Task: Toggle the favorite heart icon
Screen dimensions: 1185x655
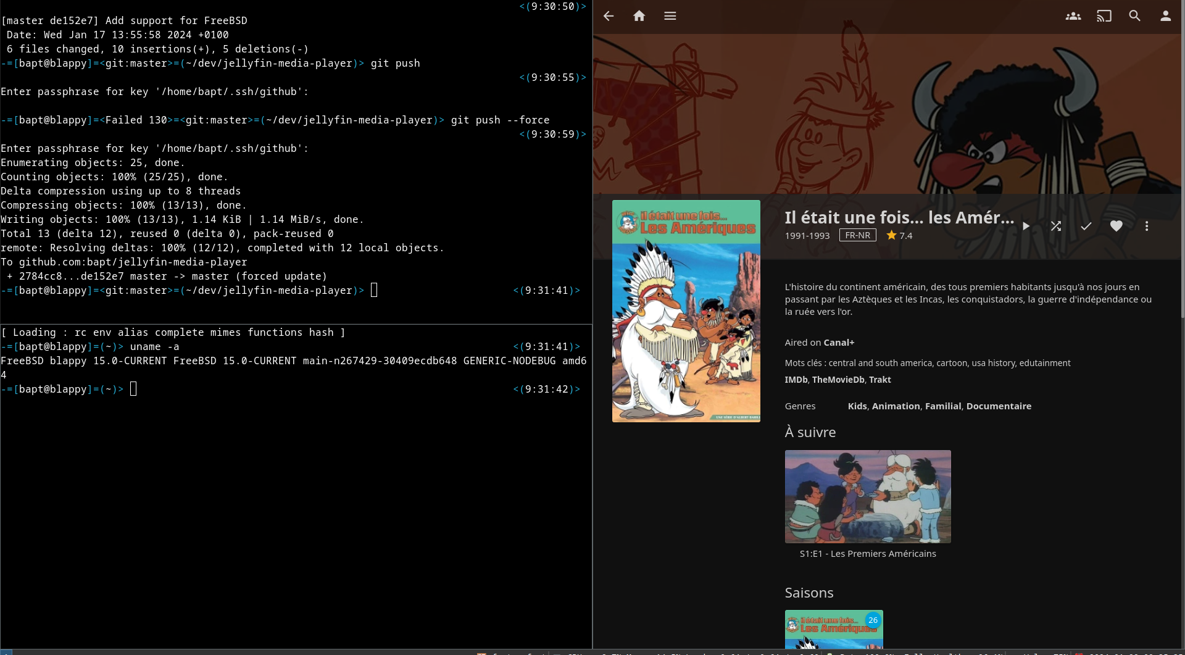Action: point(1116,227)
